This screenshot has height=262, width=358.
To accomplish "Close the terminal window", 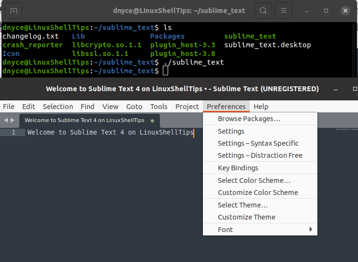I will click(x=345, y=11).
